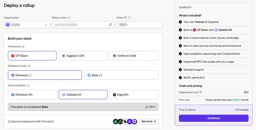Click checkmark beside 99.9% uptime SLA
This screenshot has height=130, width=256.
[180, 78]
